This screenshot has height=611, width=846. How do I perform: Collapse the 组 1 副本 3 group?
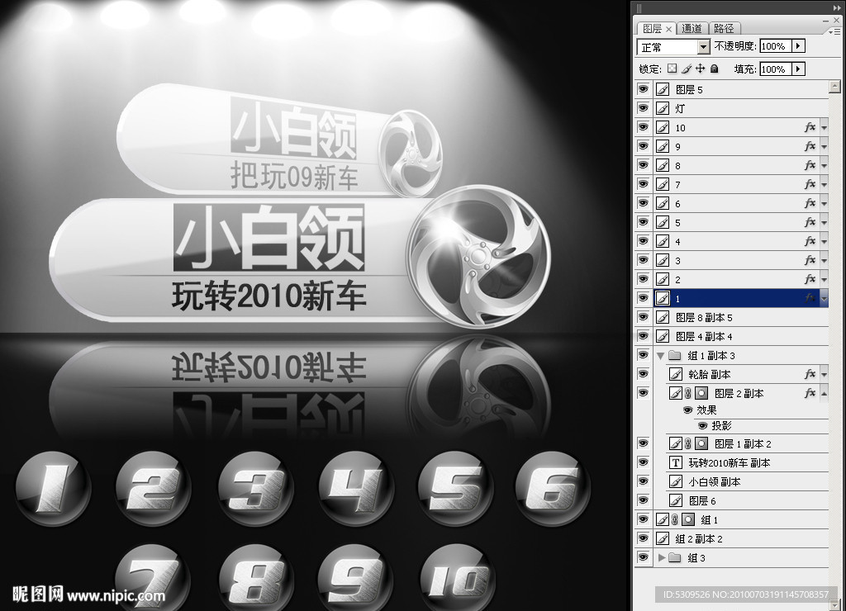coord(660,356)
